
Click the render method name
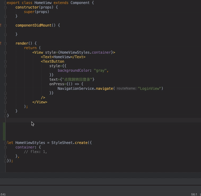point(22,43)
